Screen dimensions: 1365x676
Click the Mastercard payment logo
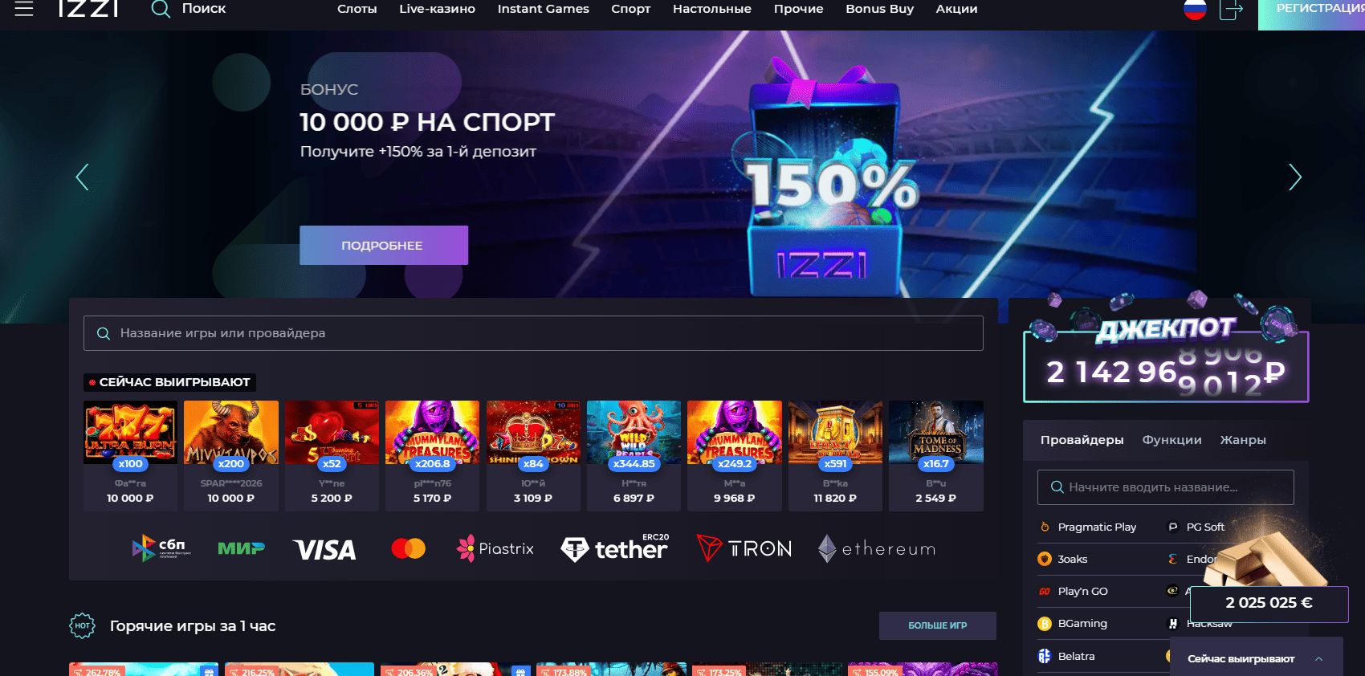click(x=409, y=548)
